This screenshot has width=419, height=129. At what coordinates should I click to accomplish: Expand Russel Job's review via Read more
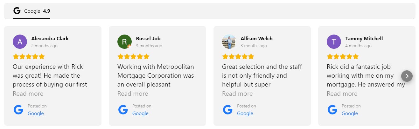[133, 94]
